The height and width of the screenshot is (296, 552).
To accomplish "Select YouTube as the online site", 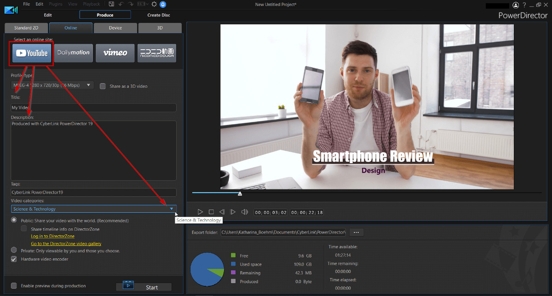I will (32, 53).
